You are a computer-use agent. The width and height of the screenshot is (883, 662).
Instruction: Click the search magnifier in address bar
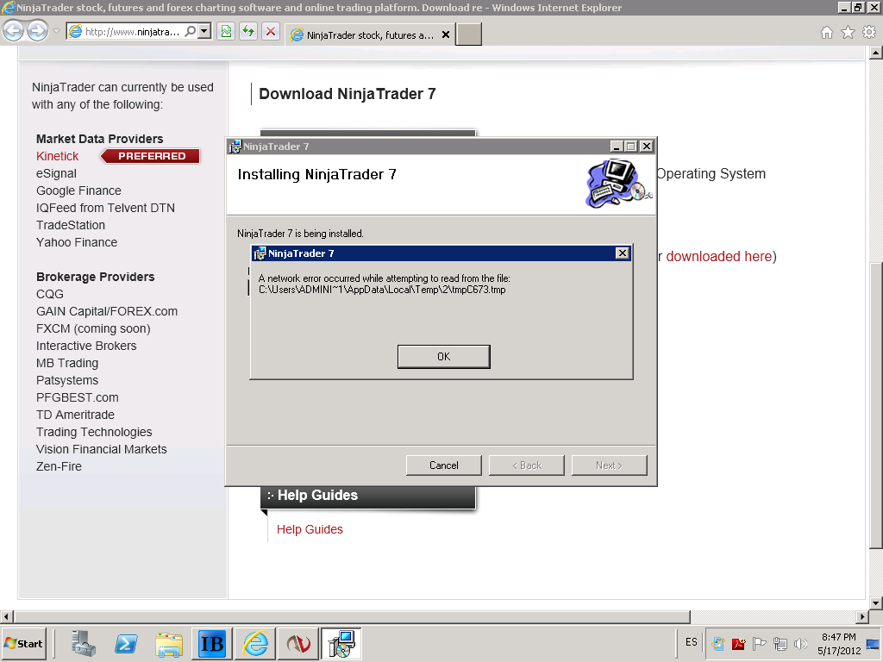pos(191,32)
